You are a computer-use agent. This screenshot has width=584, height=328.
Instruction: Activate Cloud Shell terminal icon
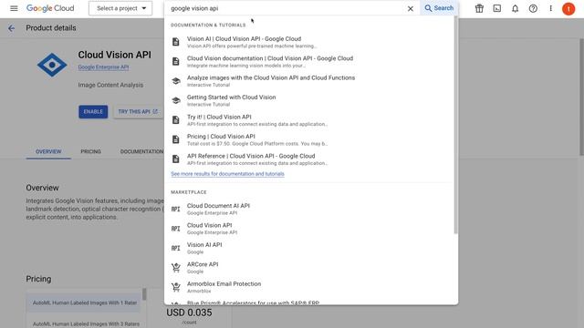(497, 8)
